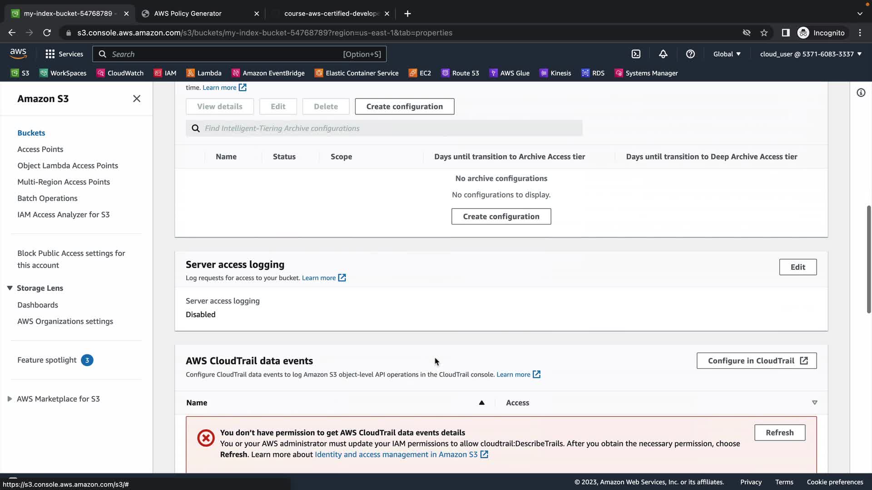
Task: Click the help question mark icon
Action: 690,54
